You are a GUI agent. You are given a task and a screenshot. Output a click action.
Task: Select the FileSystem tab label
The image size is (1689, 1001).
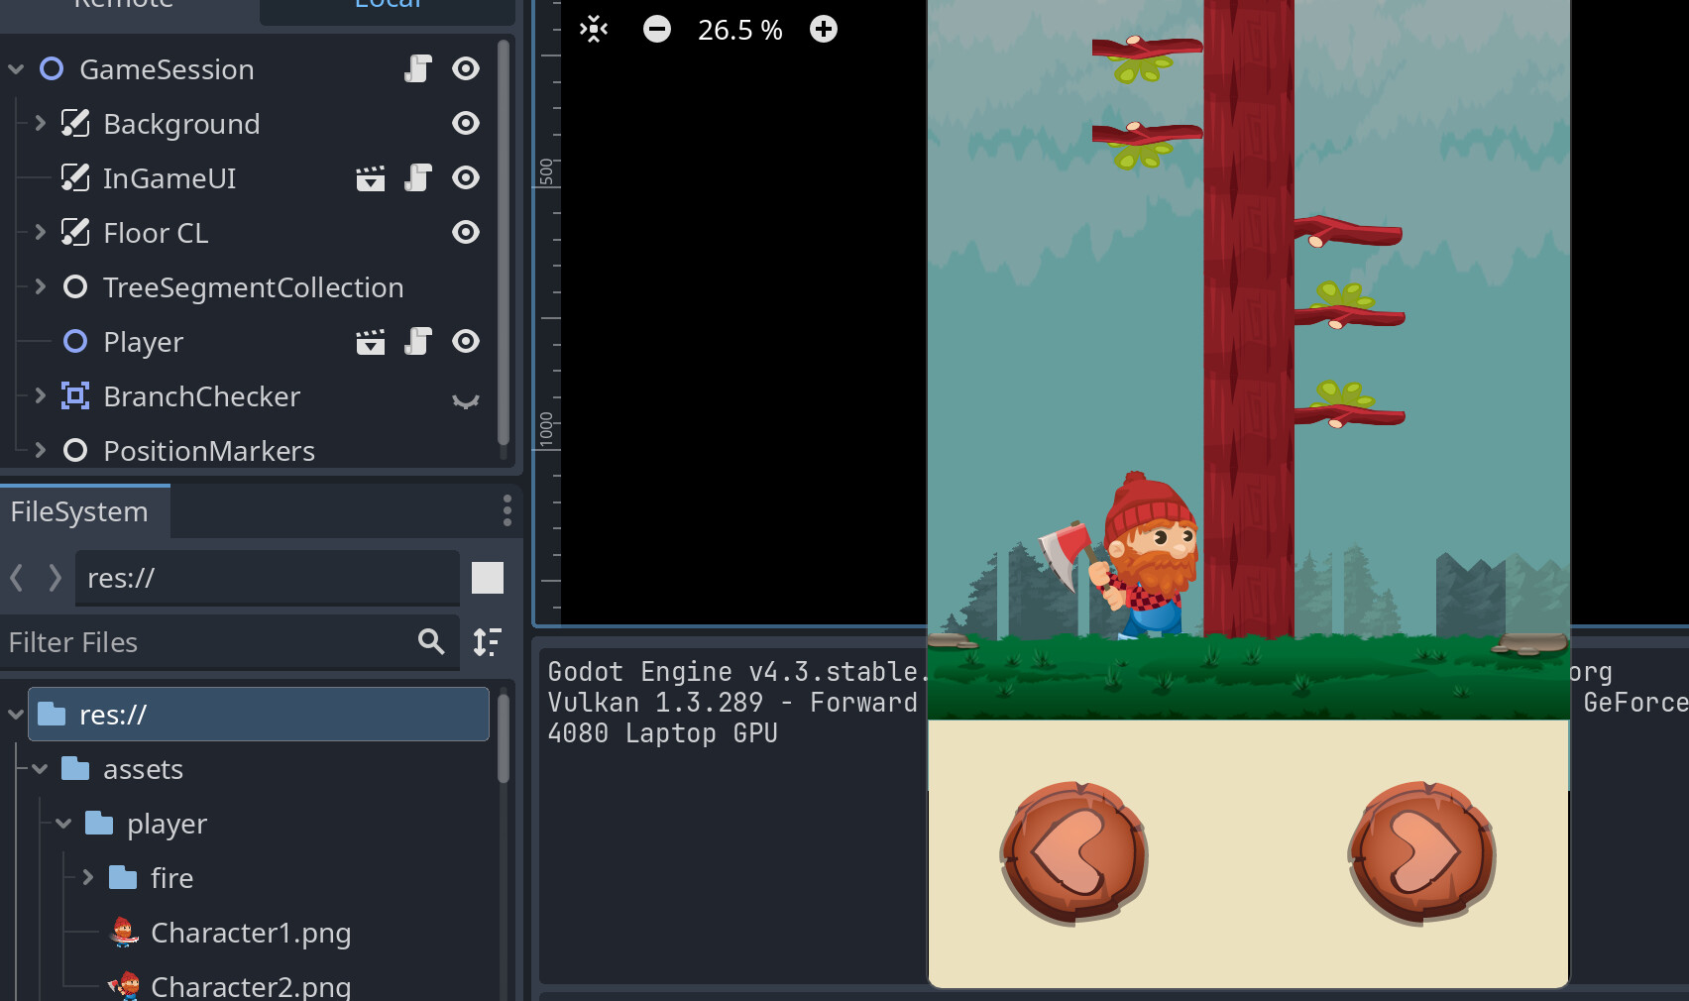[x=79, y=510]
